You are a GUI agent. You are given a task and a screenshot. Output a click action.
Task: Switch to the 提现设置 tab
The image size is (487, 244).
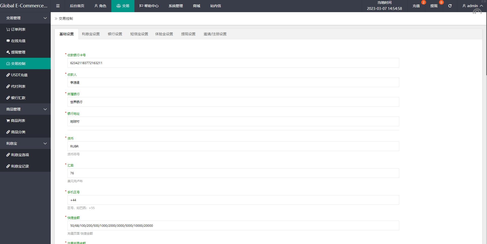point(188,34)
